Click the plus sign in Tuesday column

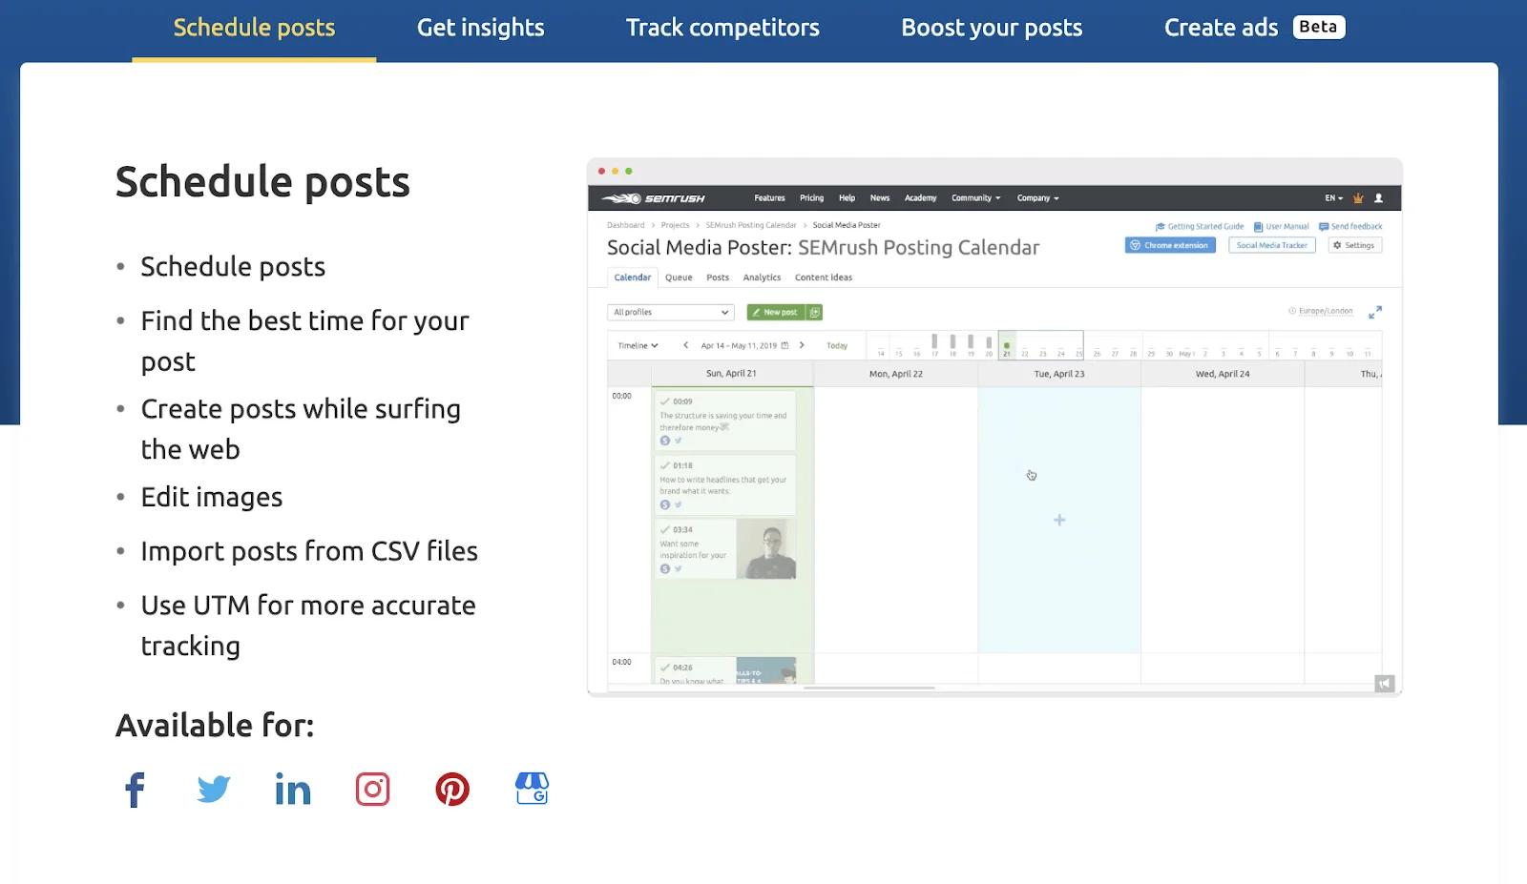1059,521
